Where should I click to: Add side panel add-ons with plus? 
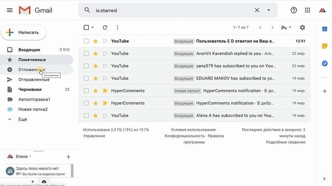coord(325,91)
